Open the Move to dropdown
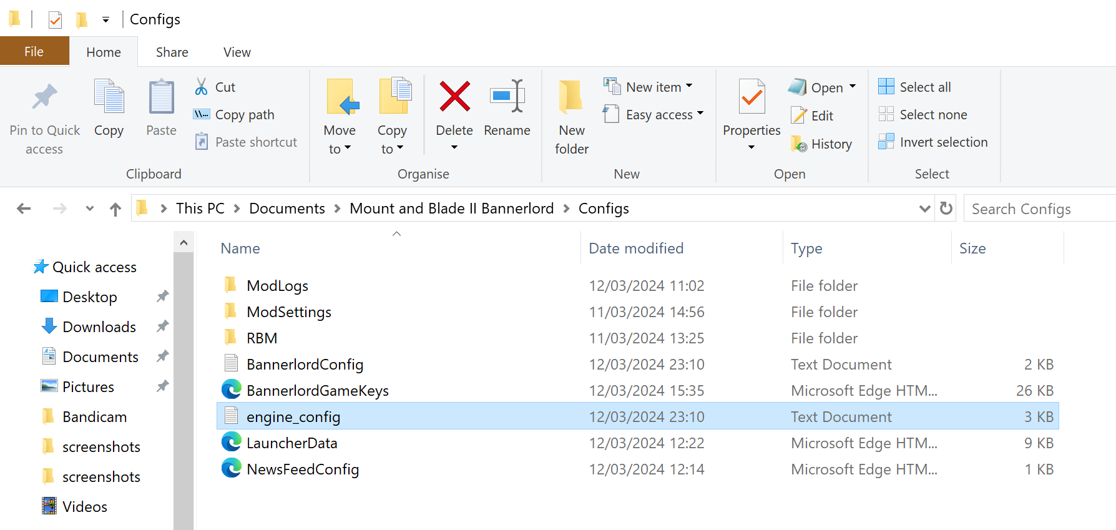 (340, 149)
